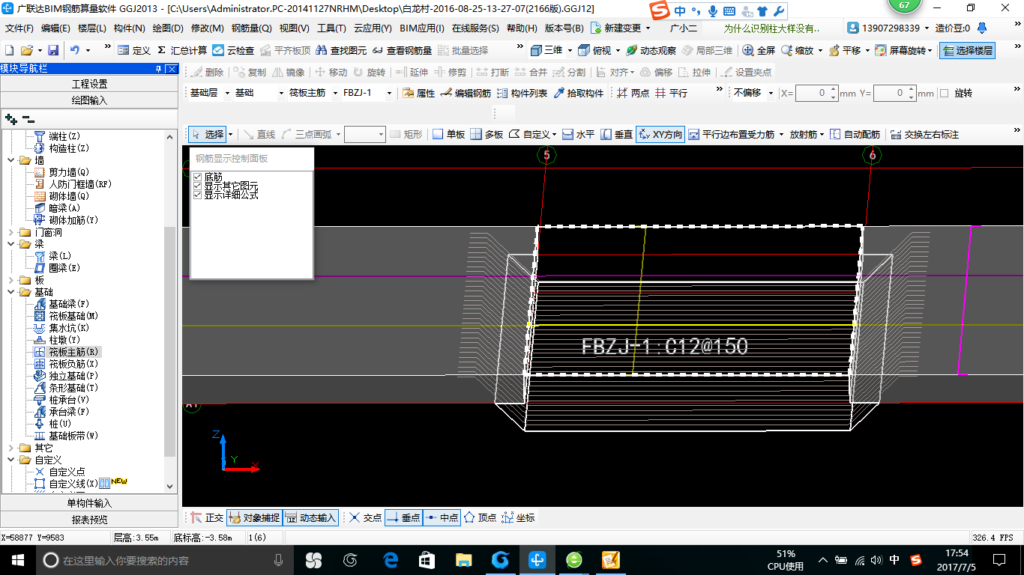Image resolution: width=1024 pixels, height=575 pixels.
Task: Click the X offset input field
Action: (817, 93)
